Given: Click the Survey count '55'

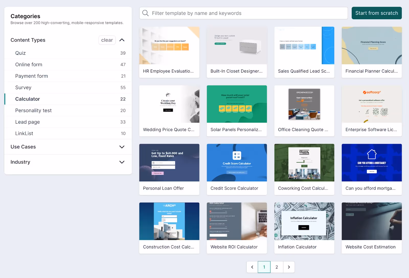Looking at the screenshot, I should coord(123,88).
